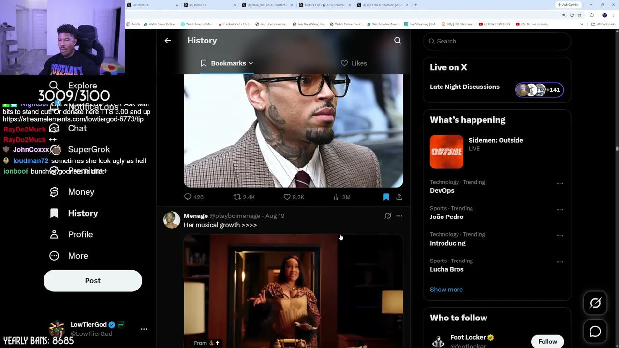Open the Bookmarks dropdown chevron
Screen dimensions: 619x348
click(x=251, y=63)
